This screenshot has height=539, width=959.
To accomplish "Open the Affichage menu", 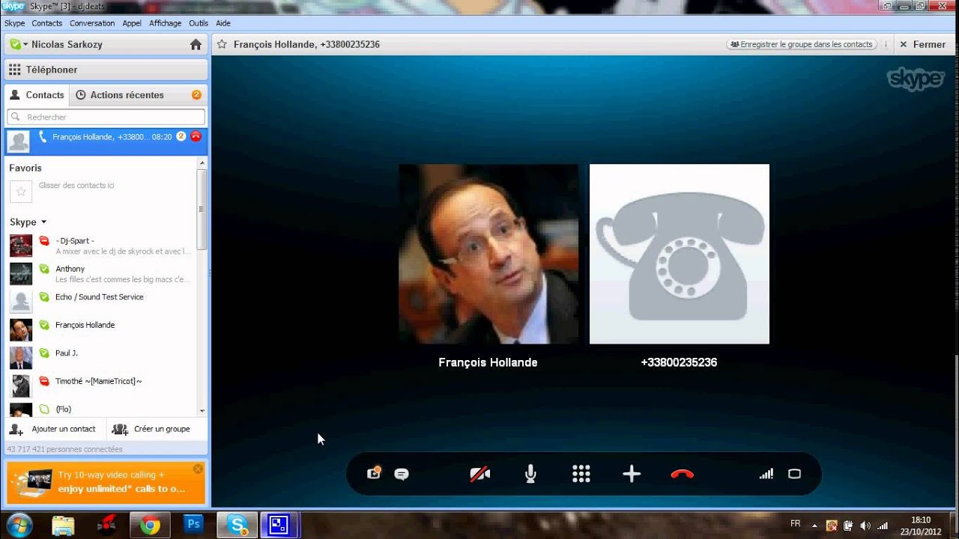I will (165, 23).
